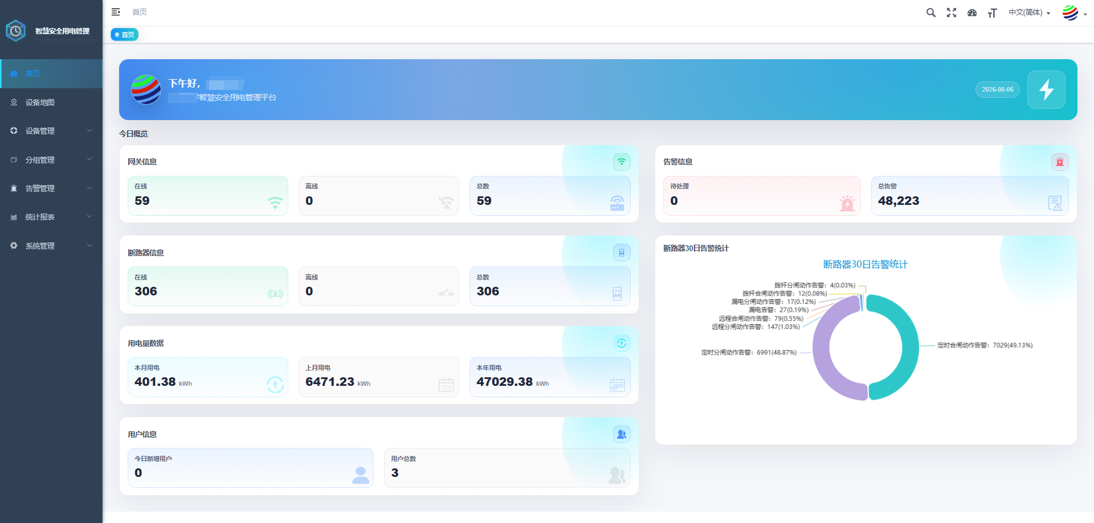
Task: Click the lightning bolt icon on banner
Action: coord(1046,89)
